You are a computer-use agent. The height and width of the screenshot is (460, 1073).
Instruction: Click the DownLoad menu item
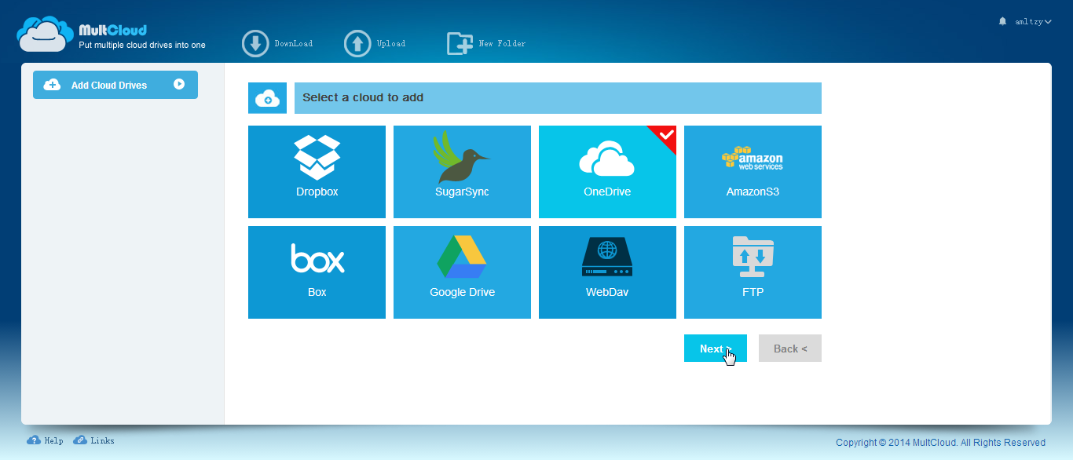point(277,43)
